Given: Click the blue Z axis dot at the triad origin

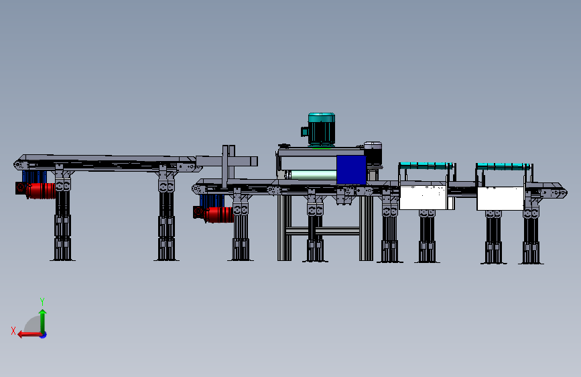Looking at the screenshot, I should 44,335.
